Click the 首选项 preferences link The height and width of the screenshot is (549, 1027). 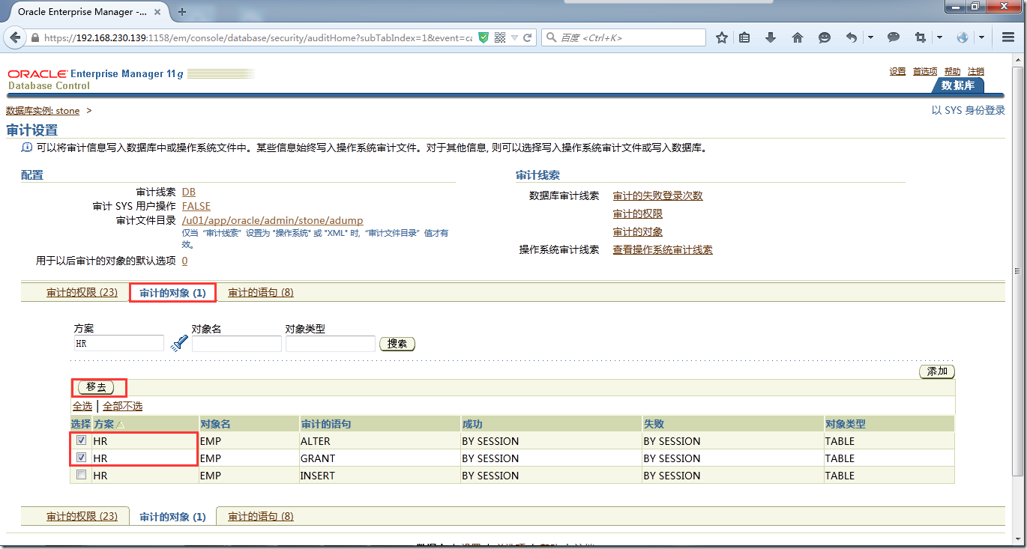point(925,71)
